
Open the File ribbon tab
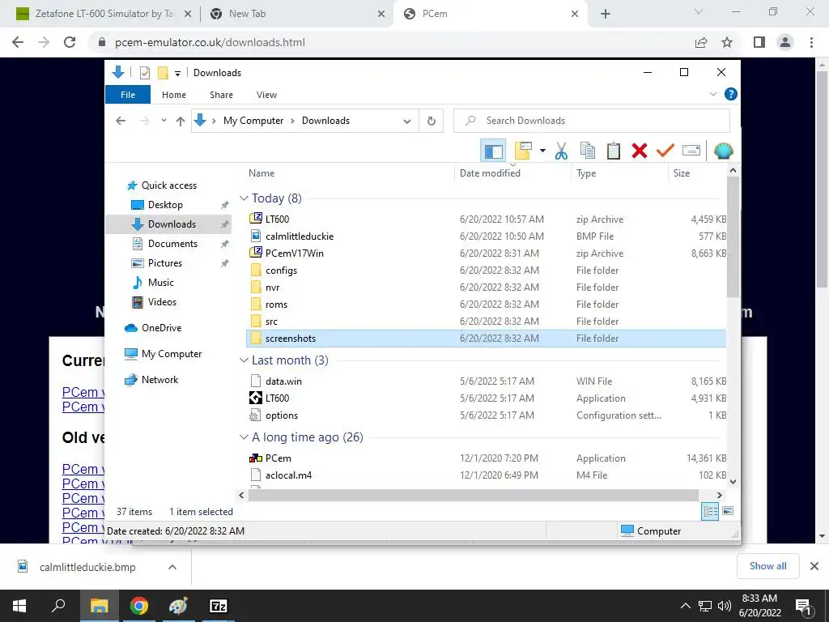[128, 95]
